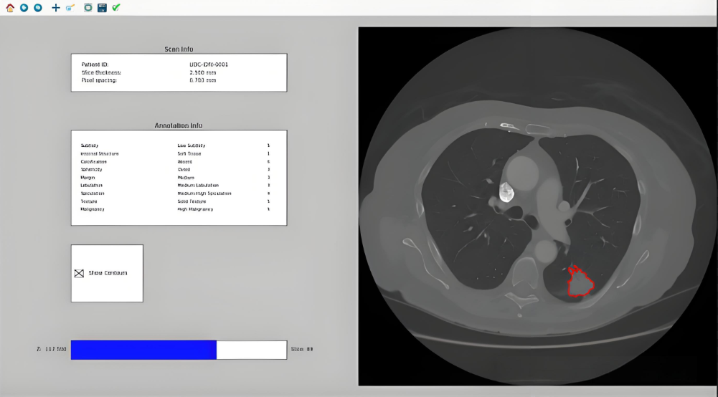Click the 'Low Subtlety' annotation value
The image size is (718, 397).
click(192, 145)
